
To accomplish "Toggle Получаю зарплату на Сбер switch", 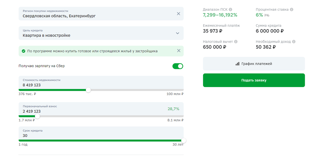I will pos(178,66).
